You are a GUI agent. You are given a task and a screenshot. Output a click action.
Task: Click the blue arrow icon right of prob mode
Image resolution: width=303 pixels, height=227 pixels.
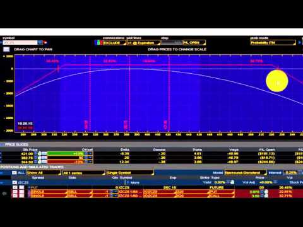click(x=300, y=43)
